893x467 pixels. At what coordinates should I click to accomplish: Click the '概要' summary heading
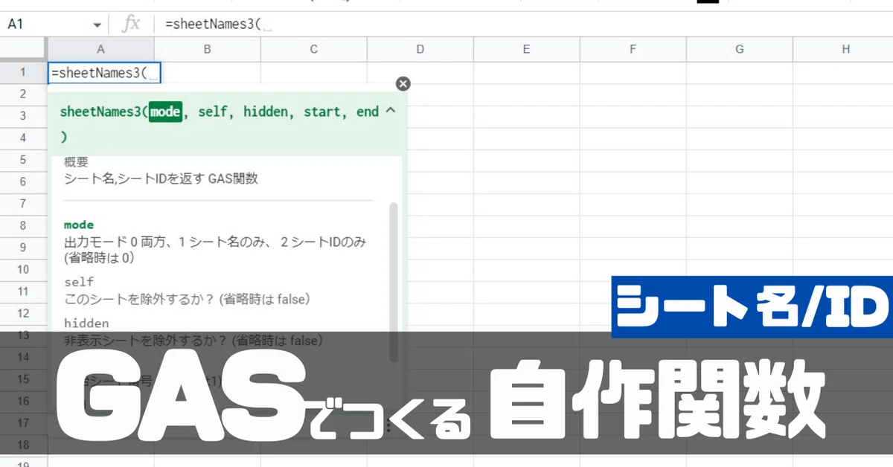pyautogui.click(x=76, y=162)
